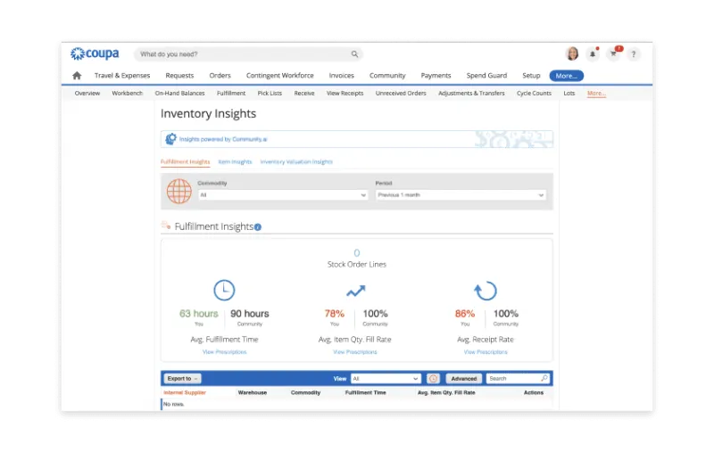
Task: View Prescriptions under Avg. Fulfillment Time
Action: [225, 352]
